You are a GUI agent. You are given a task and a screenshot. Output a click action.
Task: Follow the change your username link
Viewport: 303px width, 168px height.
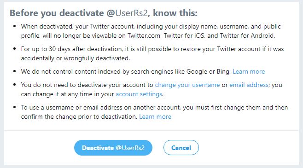[187, 85]
